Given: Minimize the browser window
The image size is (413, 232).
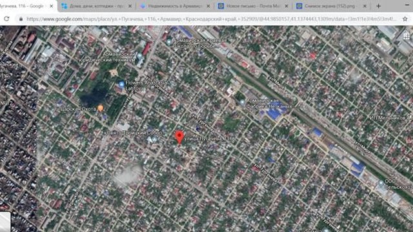Looking at the screenshot, I should [x=407, y=5].
